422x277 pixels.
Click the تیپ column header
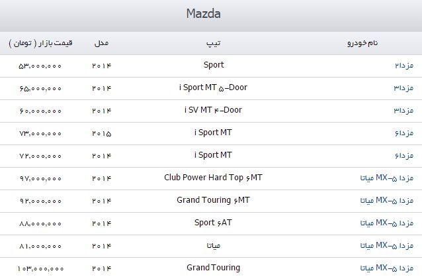tap(214, 44)
